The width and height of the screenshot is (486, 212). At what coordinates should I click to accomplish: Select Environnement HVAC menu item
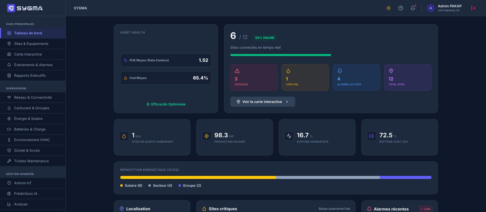tap(33, 140)
